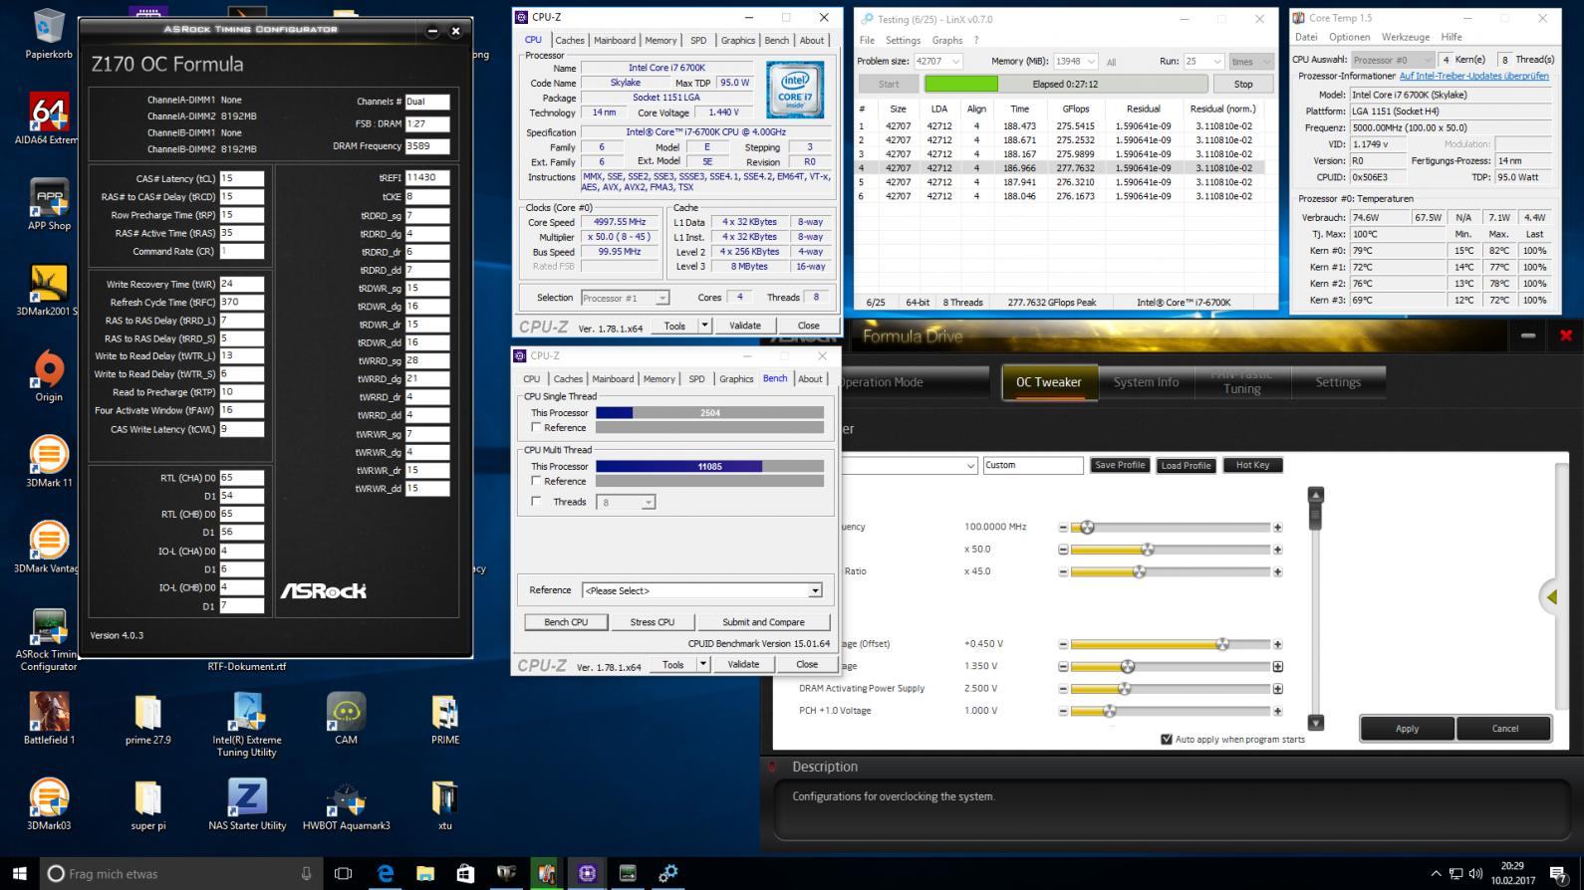Launch AIDA64 Extreme desktop shortcut
Screen dimensions: 1584x890
tap(49, 119)
